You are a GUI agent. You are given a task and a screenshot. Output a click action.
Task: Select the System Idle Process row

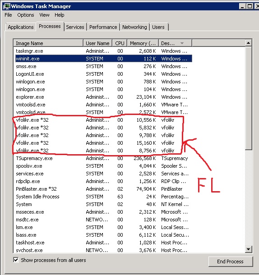(x=103, y=197)
